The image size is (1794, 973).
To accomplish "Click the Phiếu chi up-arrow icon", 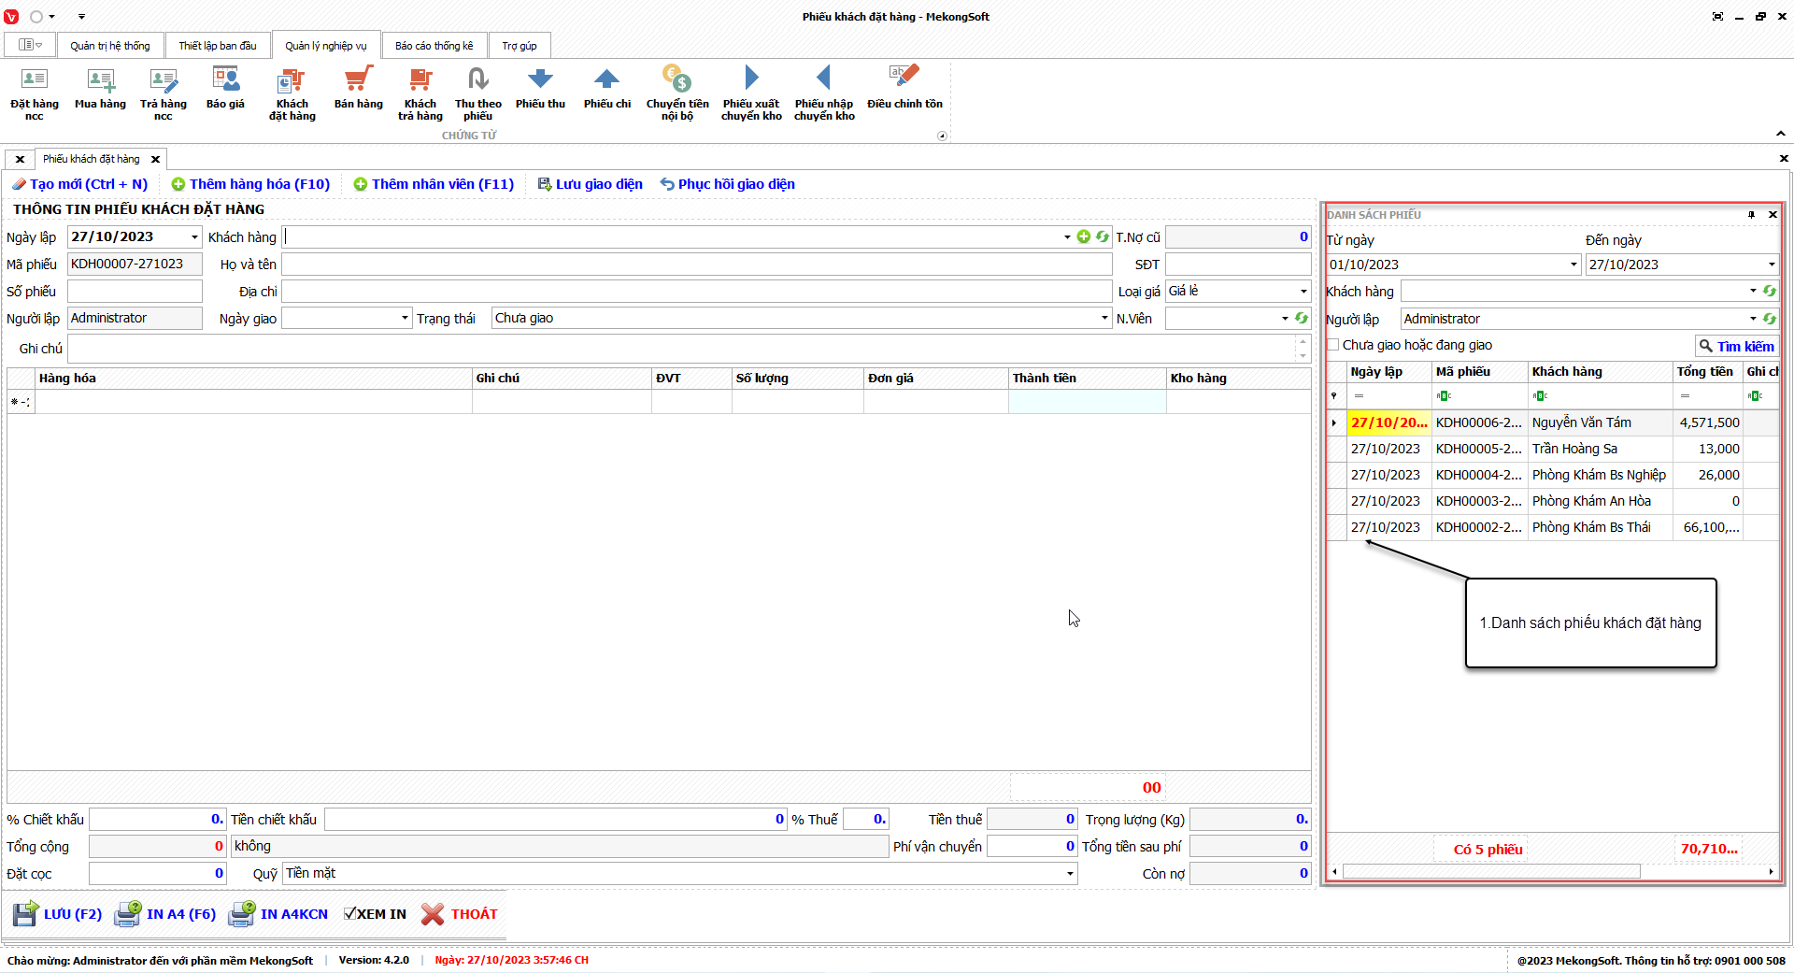I will click(x=606, y=90).
